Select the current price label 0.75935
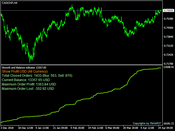Viewport: 175px width, 131px height. pyautogui.click(x=168, y=10)
